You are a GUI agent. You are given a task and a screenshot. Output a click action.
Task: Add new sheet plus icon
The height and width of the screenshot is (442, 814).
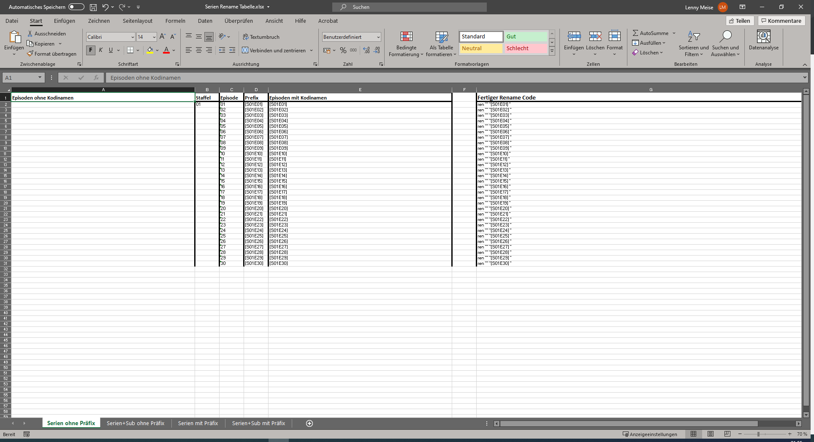309,423
